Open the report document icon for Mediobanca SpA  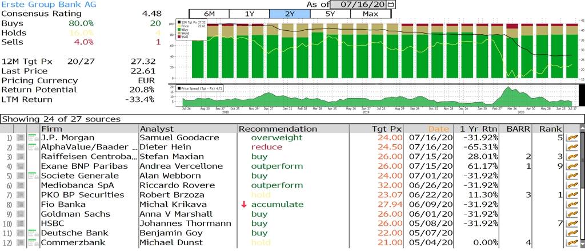[x=21, y=186]
